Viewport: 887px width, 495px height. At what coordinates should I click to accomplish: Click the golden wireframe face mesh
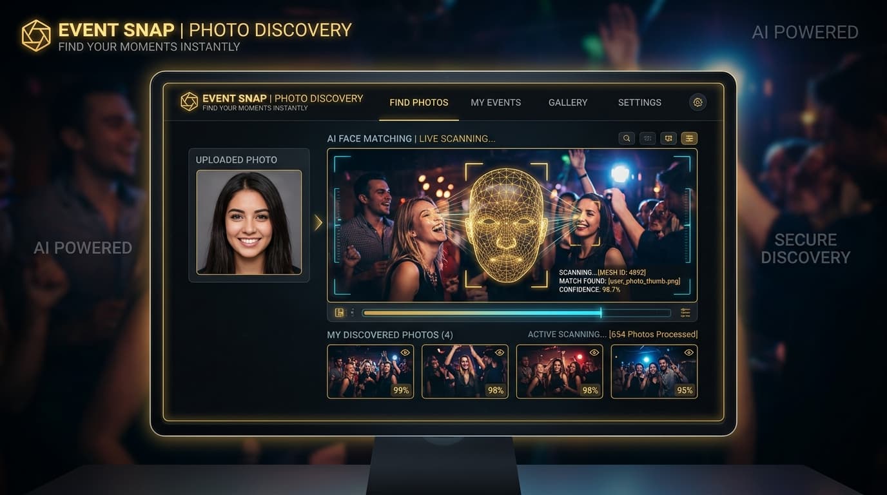507,225
